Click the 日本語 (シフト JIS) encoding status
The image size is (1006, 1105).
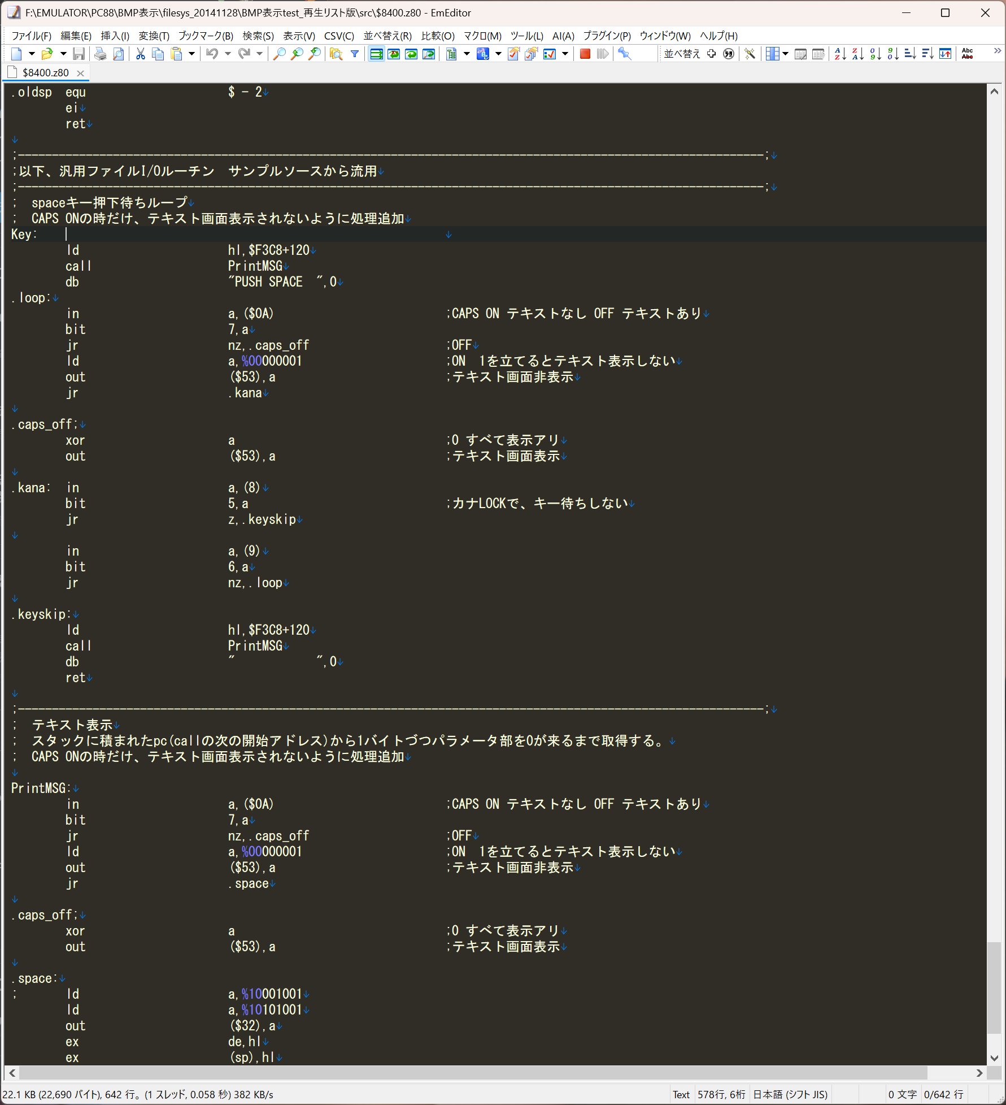(790, 1095)
